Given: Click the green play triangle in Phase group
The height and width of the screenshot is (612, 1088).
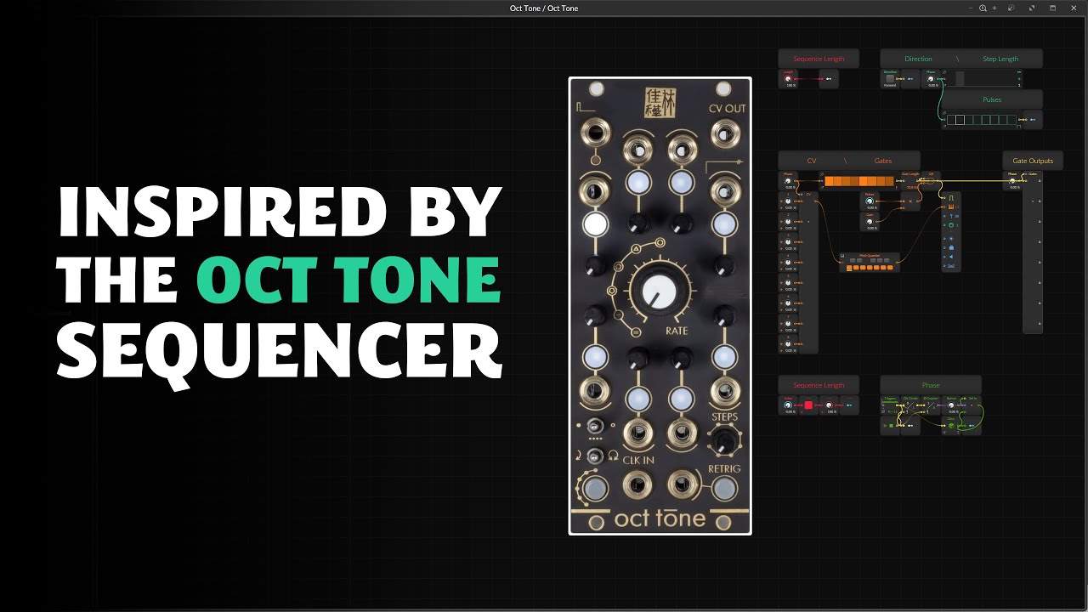Looking at the screenshot, I should 885,426.
